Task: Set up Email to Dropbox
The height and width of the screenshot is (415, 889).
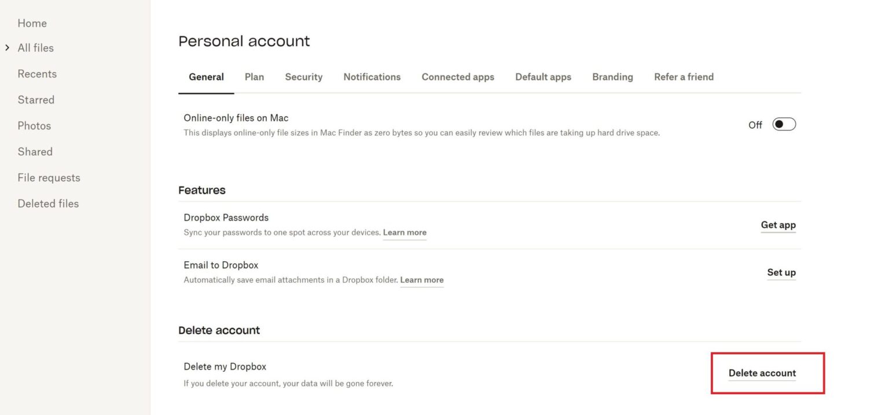Action: (x=781, y=272)
